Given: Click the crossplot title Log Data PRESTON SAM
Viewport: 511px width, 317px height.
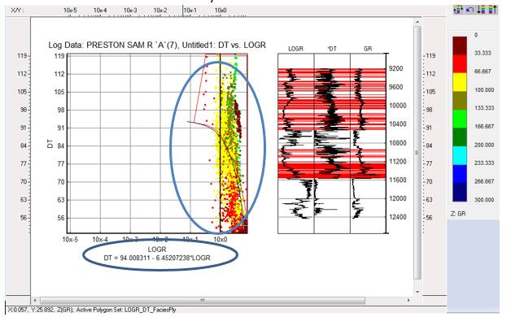Looking at the screenshot, I should click(157, 45).
